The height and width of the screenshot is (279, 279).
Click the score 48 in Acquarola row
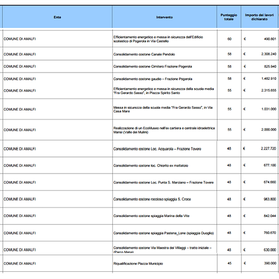[229, 148]
